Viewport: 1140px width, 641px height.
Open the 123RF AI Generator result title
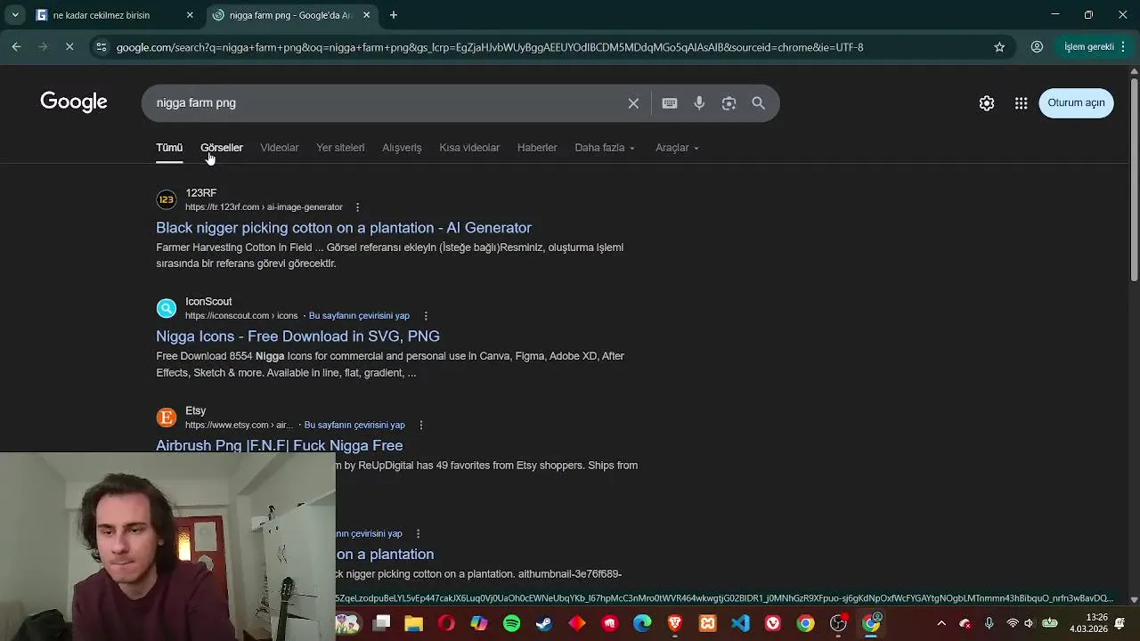[344, 228]
